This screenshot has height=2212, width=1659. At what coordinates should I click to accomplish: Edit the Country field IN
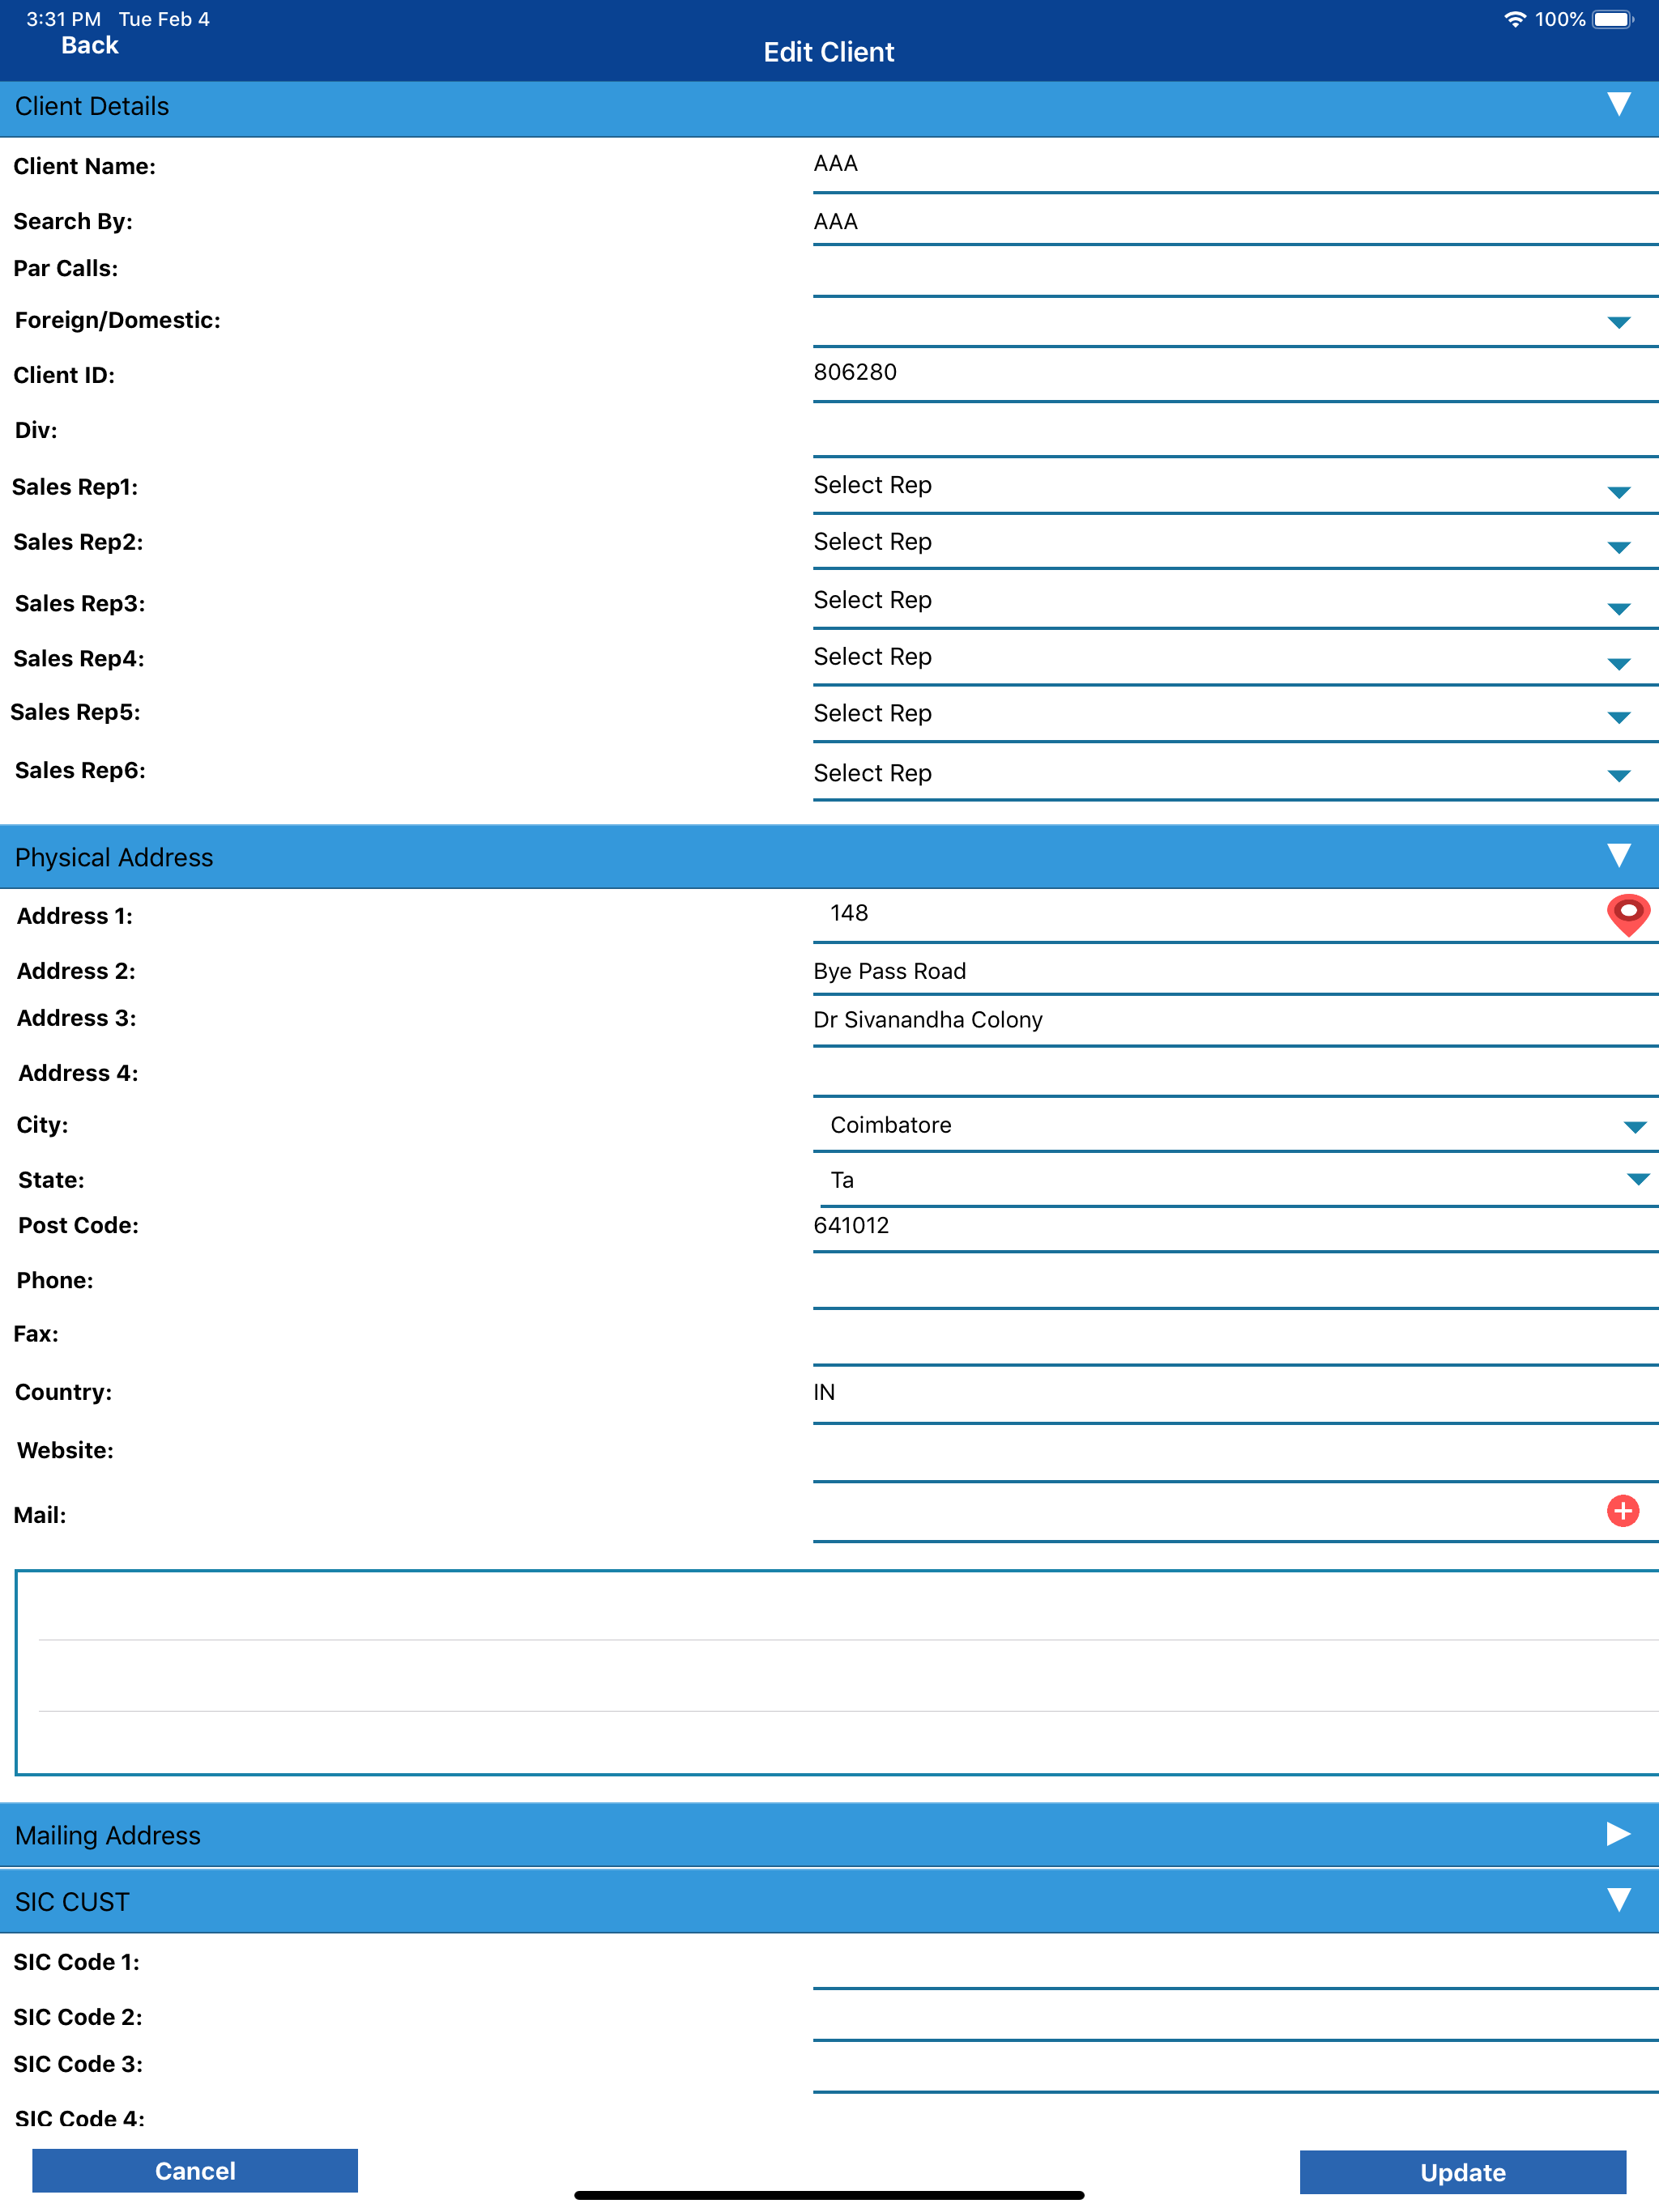(1235, 1396)
